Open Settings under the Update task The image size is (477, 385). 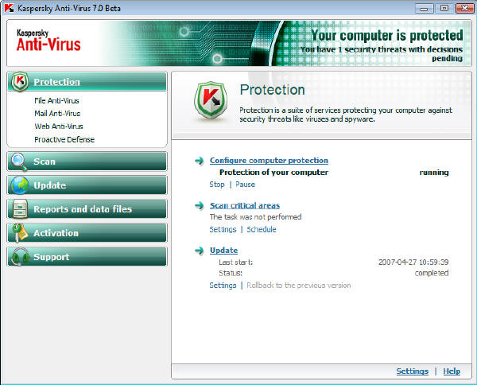click(223, 286)
